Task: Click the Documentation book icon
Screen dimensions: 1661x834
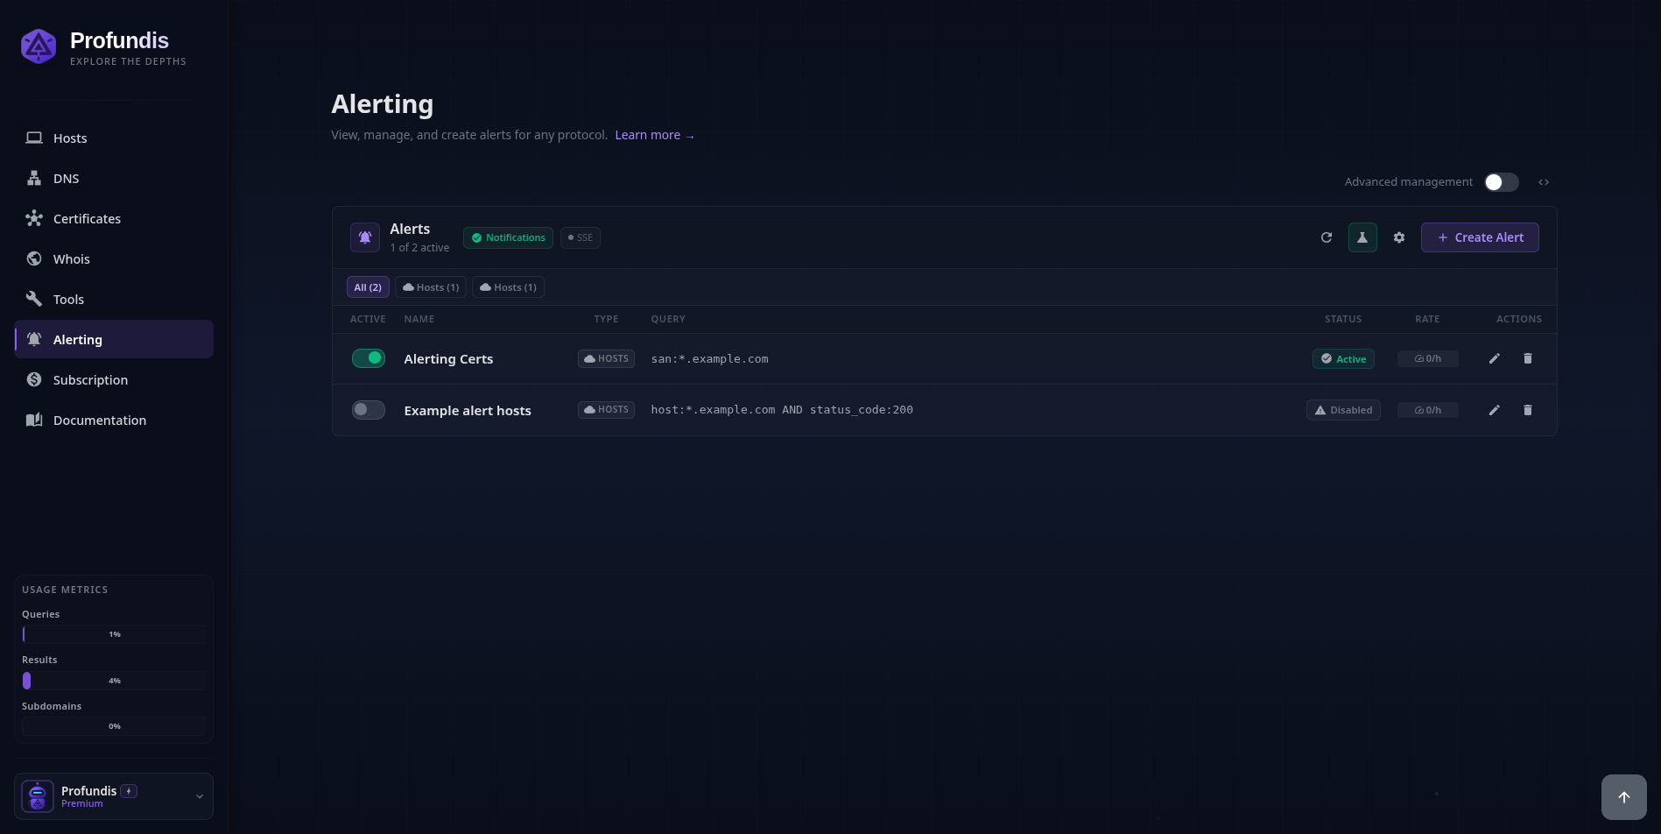Action: click(34, 420)
